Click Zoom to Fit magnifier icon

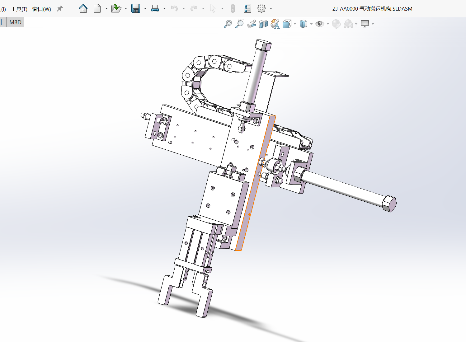(228, 24)
